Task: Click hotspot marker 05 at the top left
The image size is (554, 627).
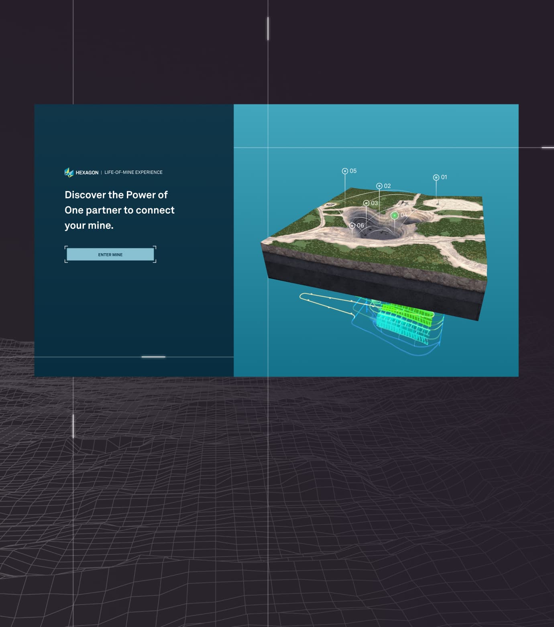Action: (x=345, y=170)
